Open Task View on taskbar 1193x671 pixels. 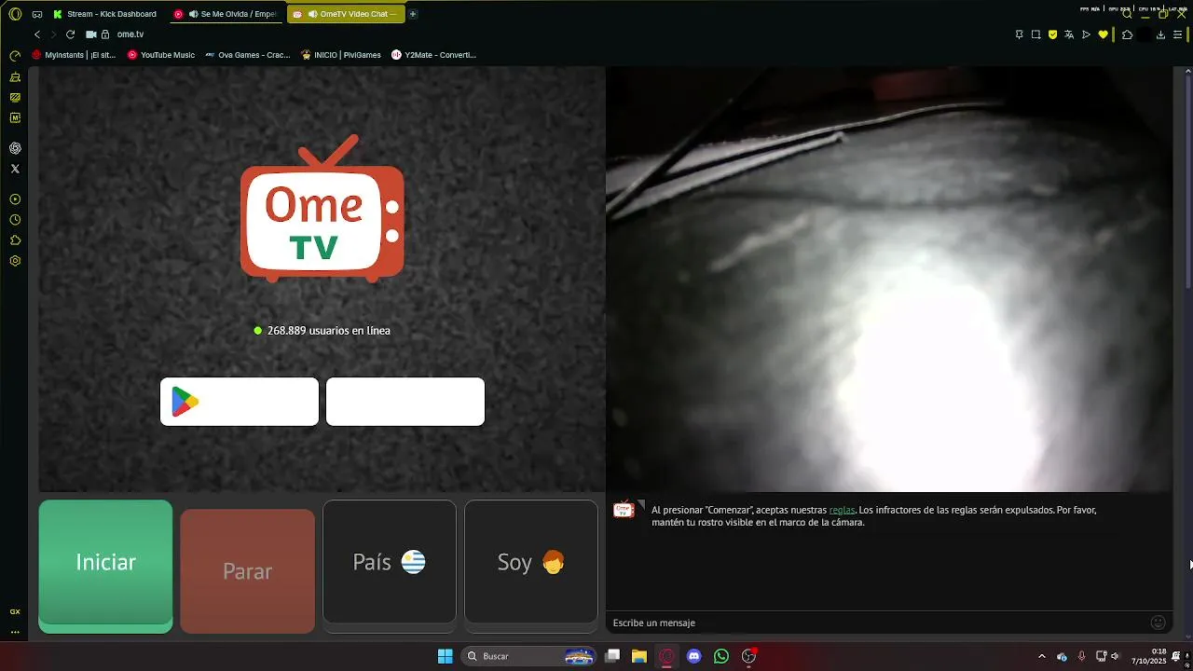[x=612, y=656]
